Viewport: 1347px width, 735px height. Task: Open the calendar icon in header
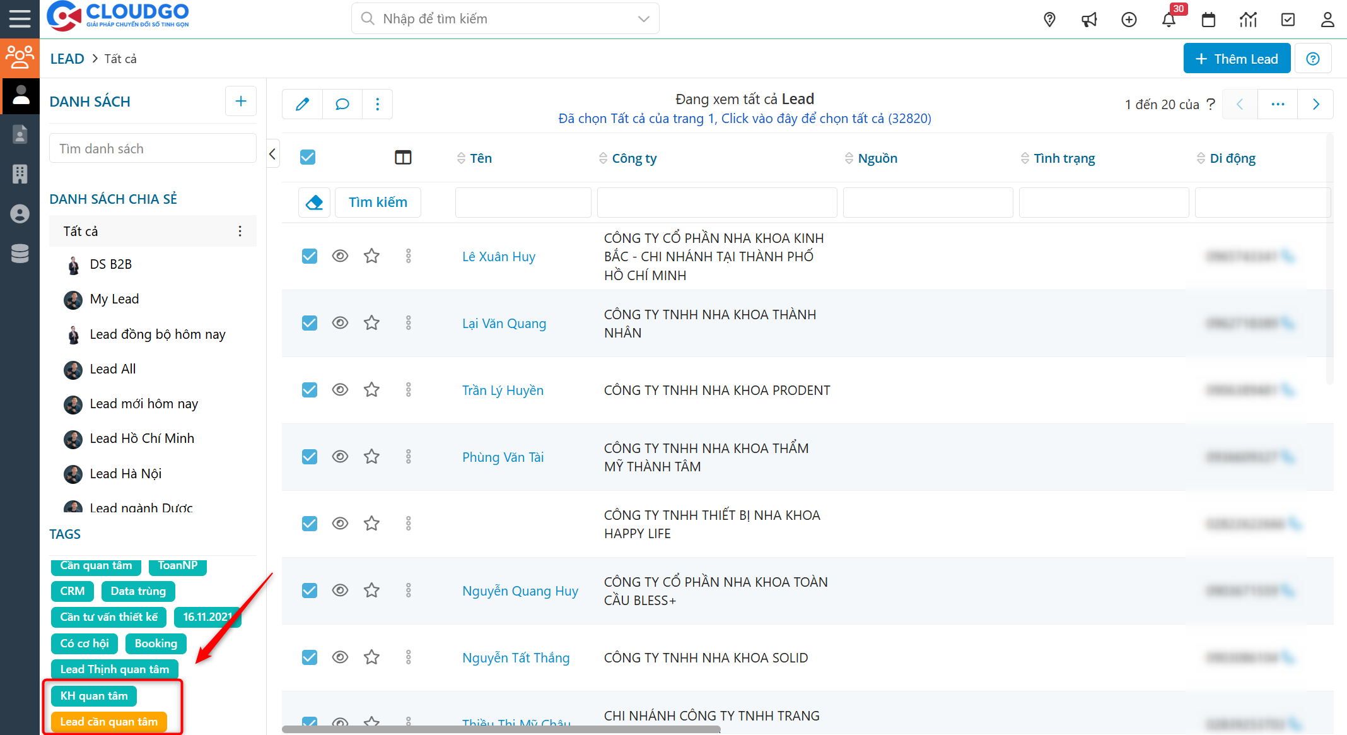pos(1208,20)
